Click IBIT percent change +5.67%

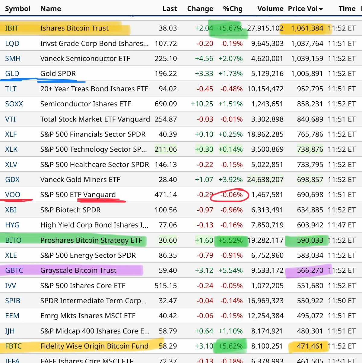230,28
